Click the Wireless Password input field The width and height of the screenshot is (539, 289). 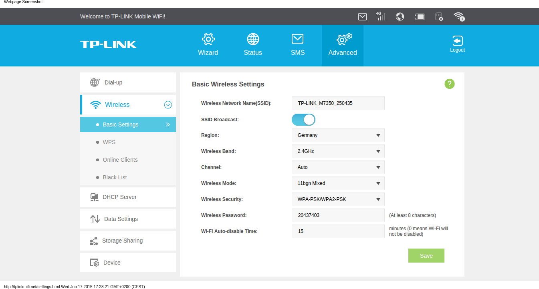click(338, 215)
